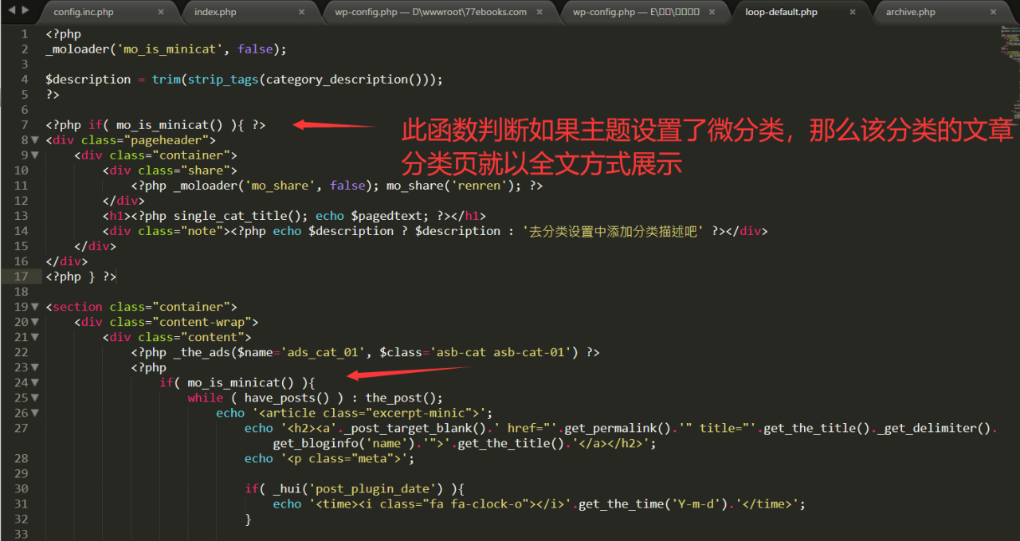Close the index.php tab
1020x541 pixels.
[301, 13]
